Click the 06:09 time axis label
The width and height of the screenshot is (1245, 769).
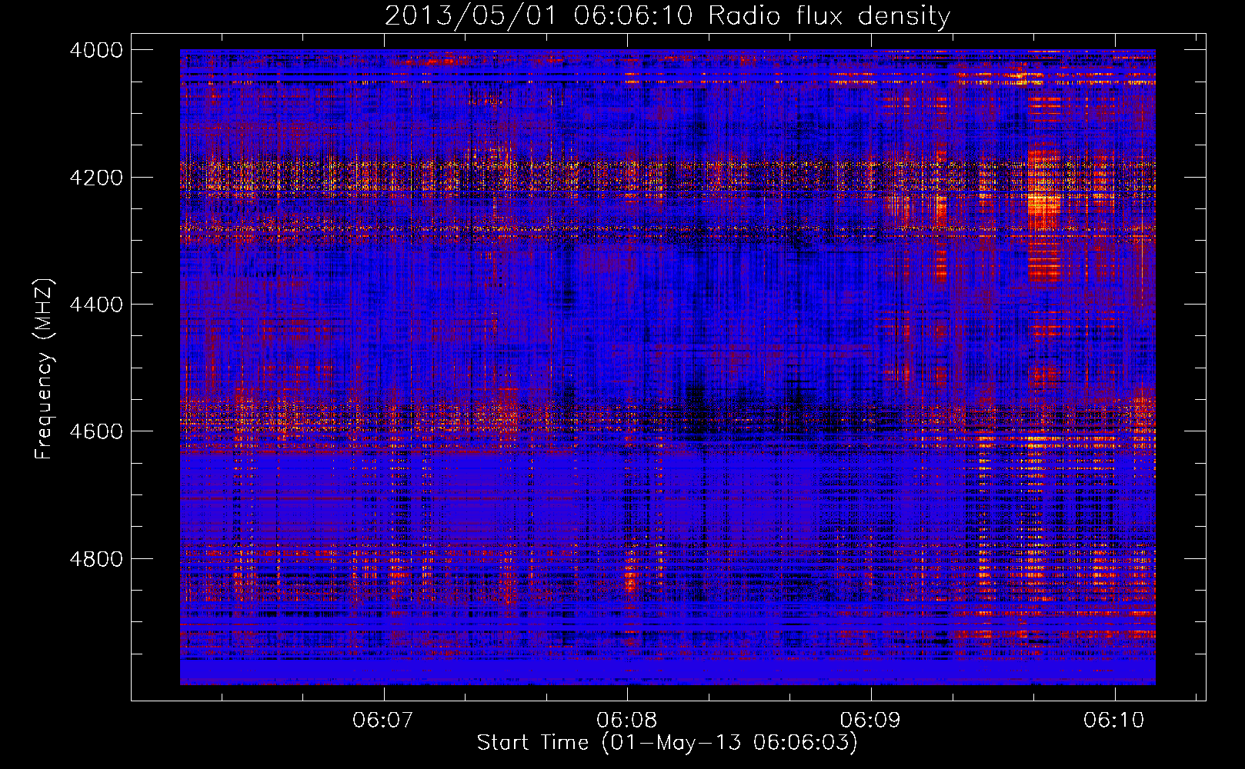[x=870, y=720]
